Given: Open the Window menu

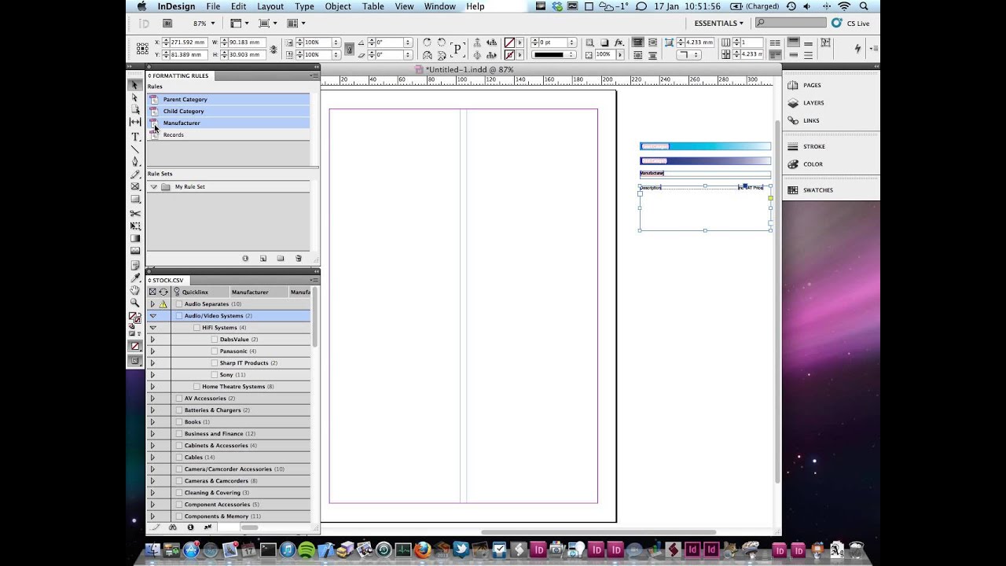Looking at the screenshot, I should (440, 6).
